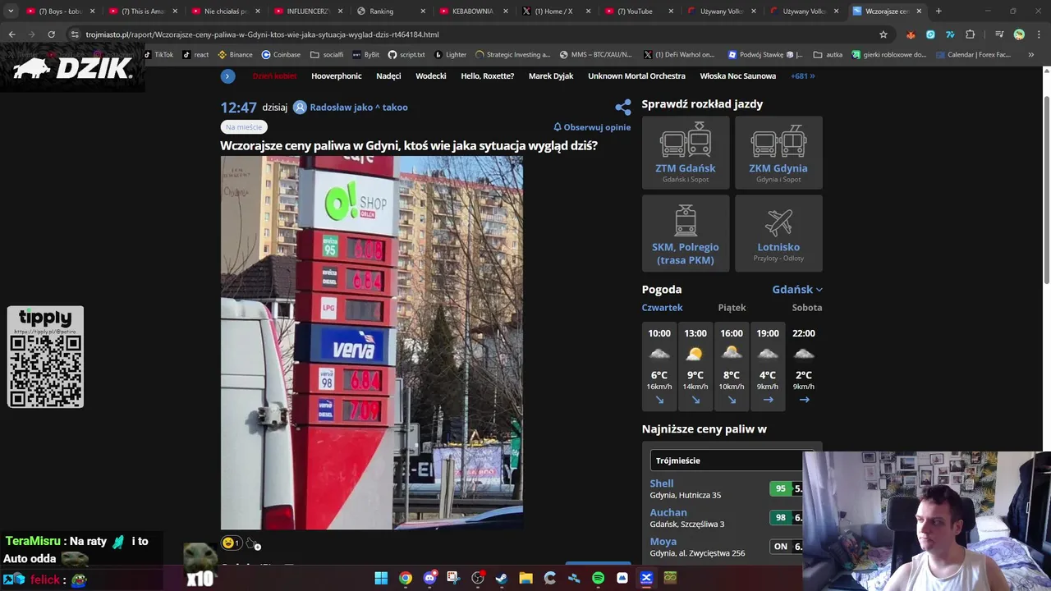Switch to the Ranking browser tab
Viewport: 1051px width, 591px height.
[x=391, y=11]
